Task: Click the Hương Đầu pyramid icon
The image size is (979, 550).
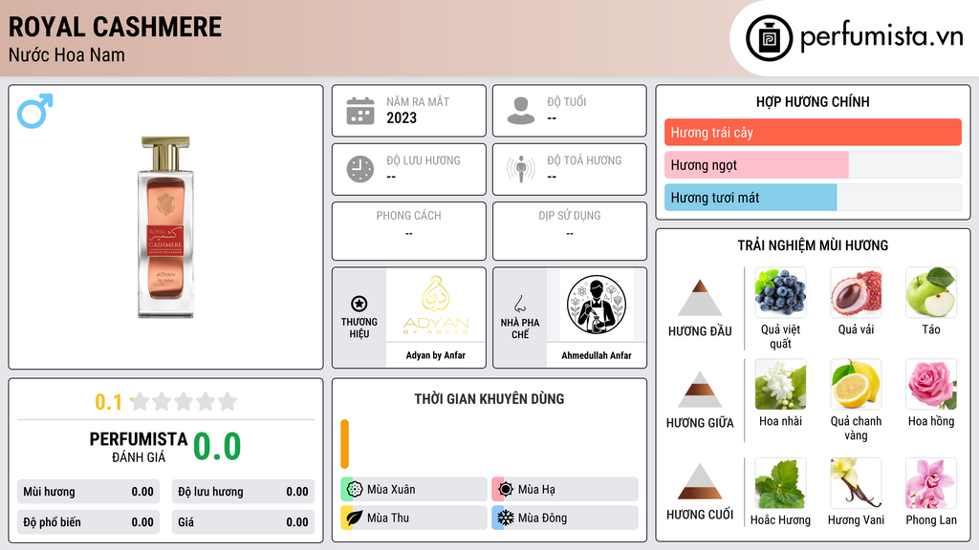Action: tap(700, 298)
